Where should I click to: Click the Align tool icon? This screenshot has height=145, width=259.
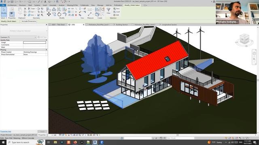point(49,9)
